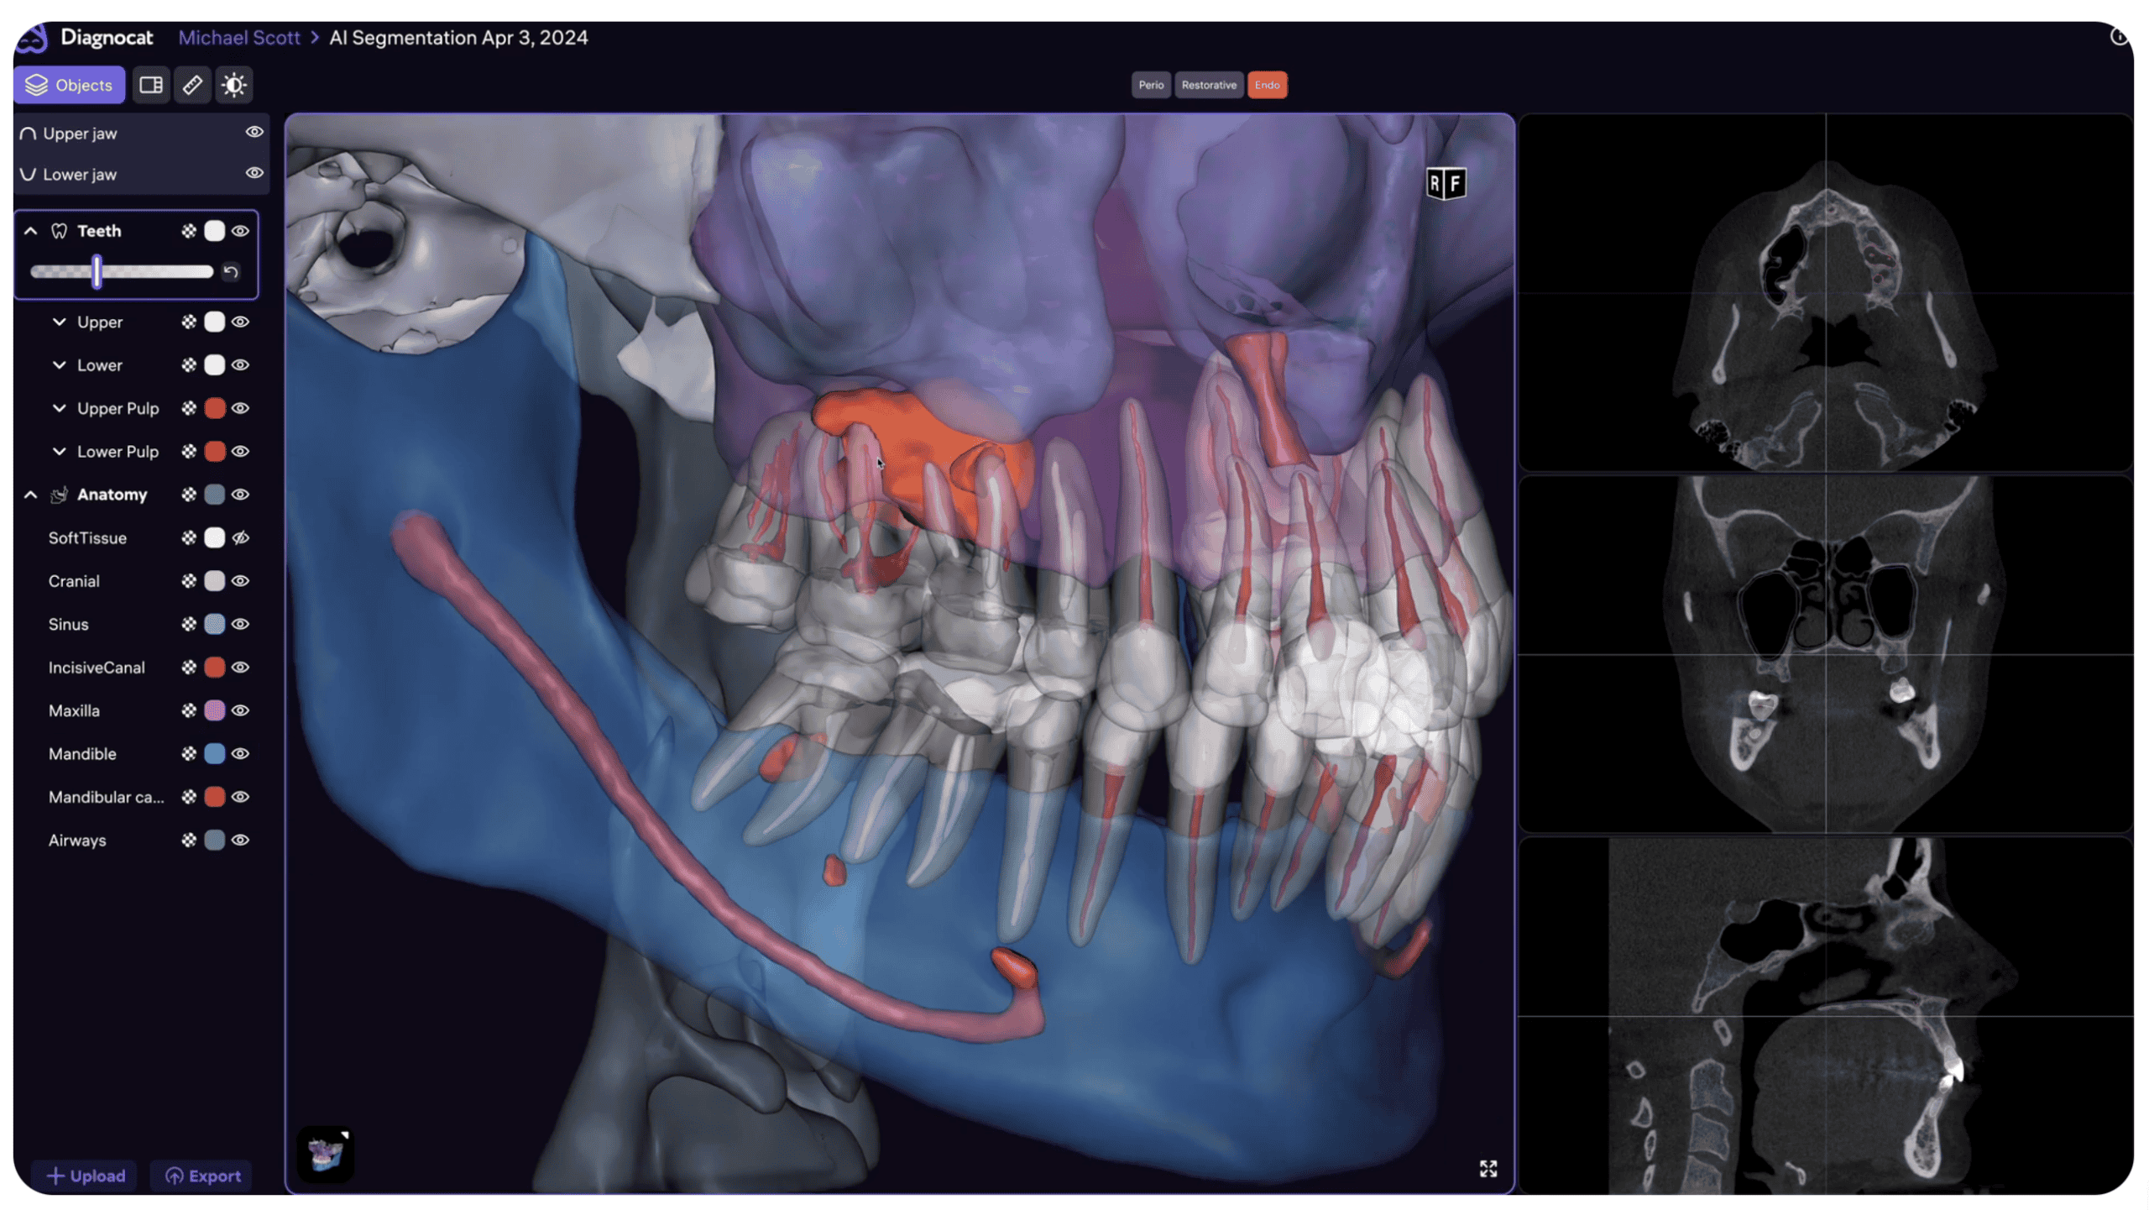Expand the Upper Pulp group
The width and height of the screenshot is (2149, 1210).
click(60, 408)
